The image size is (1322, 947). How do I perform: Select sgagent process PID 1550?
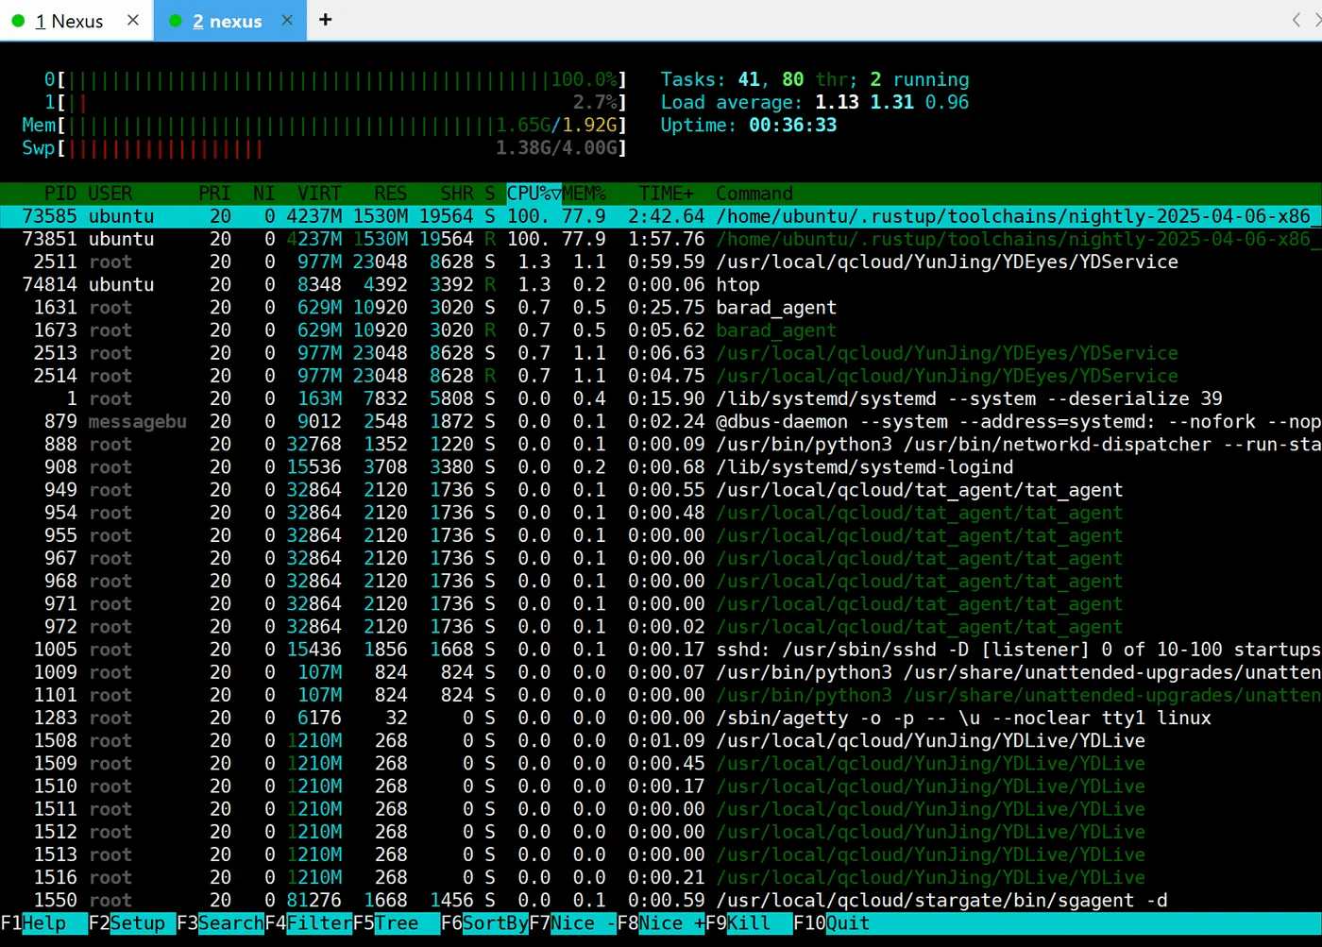point(661,901)
